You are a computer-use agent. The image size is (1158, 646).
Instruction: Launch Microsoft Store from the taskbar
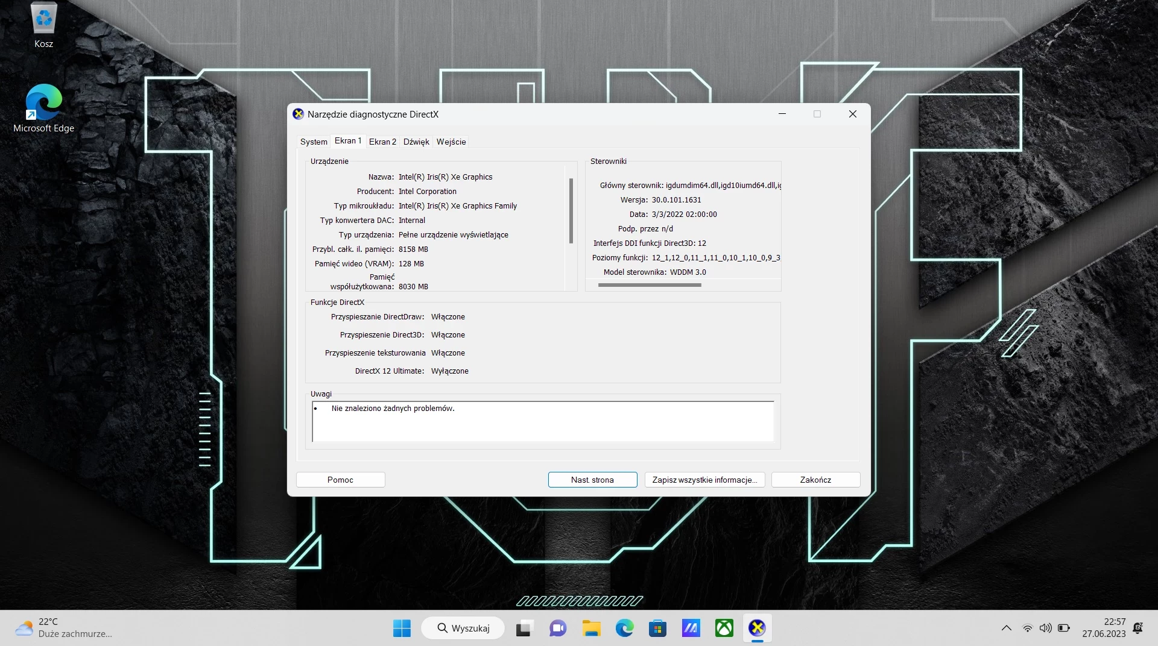[657, 629]
